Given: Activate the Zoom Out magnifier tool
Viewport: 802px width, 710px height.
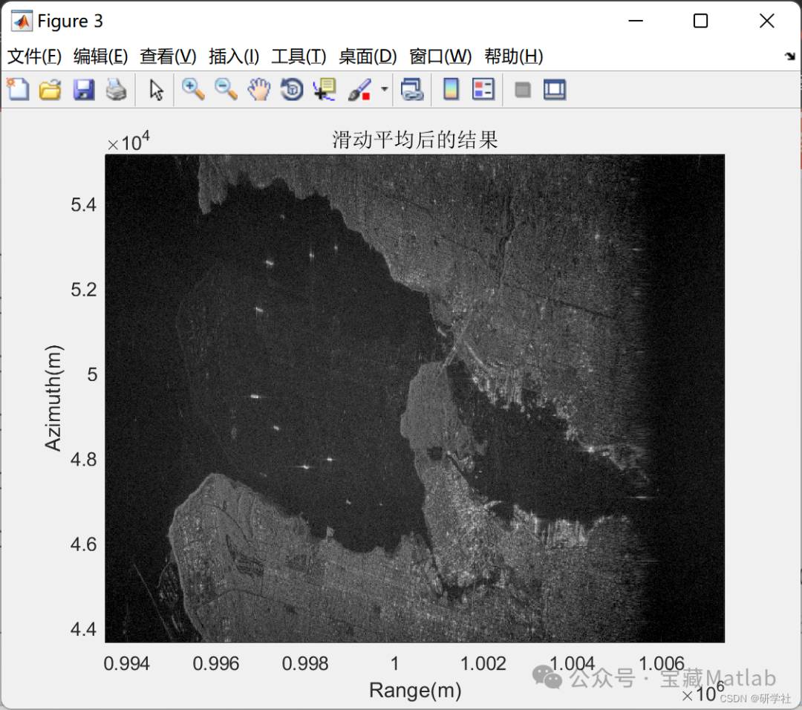Looking at the screenshot, I should coord(226,90).
